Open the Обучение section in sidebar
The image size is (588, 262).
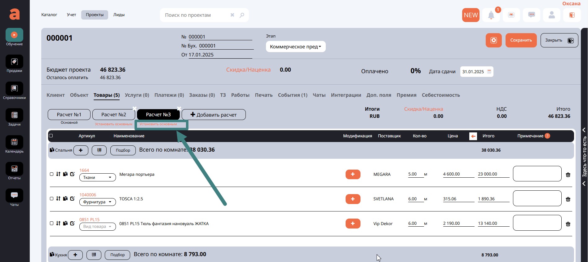click(14, 35)
